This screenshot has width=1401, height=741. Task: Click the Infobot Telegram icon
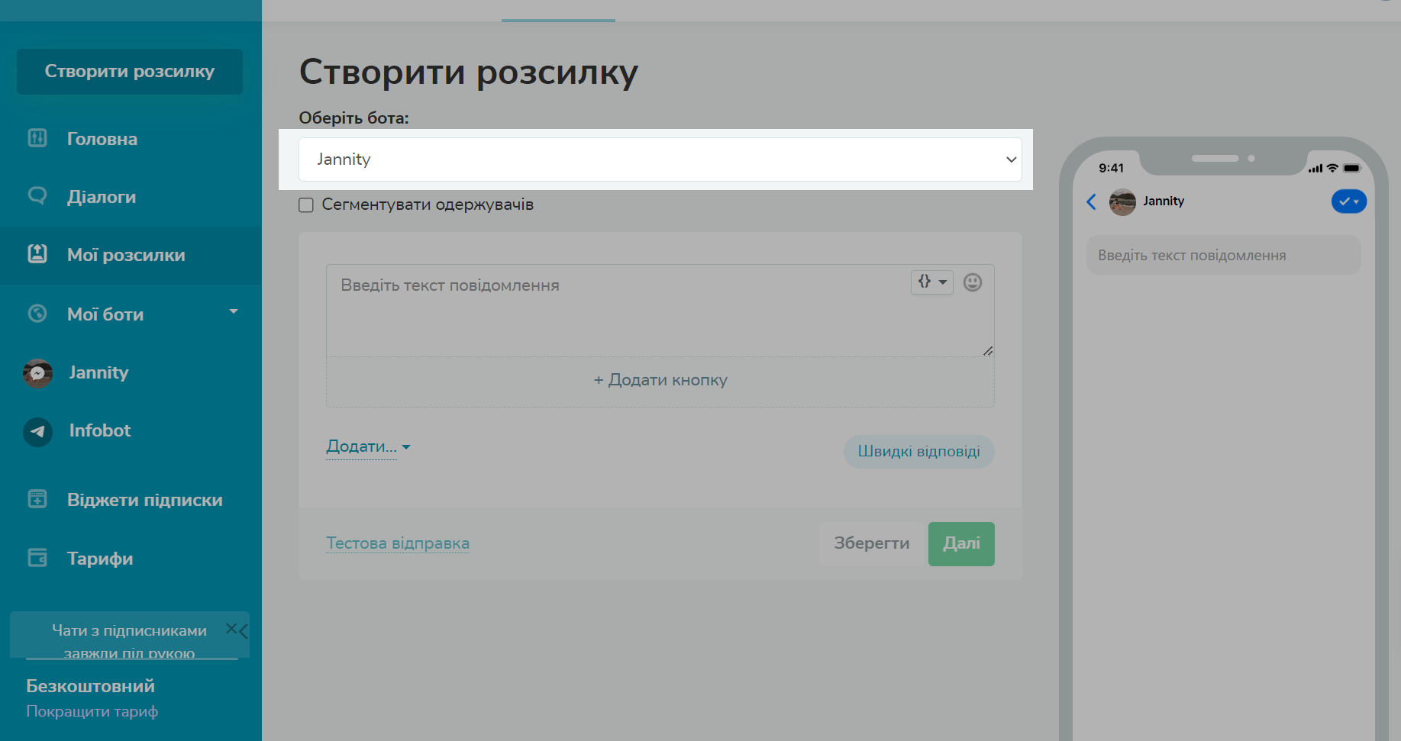37,431
